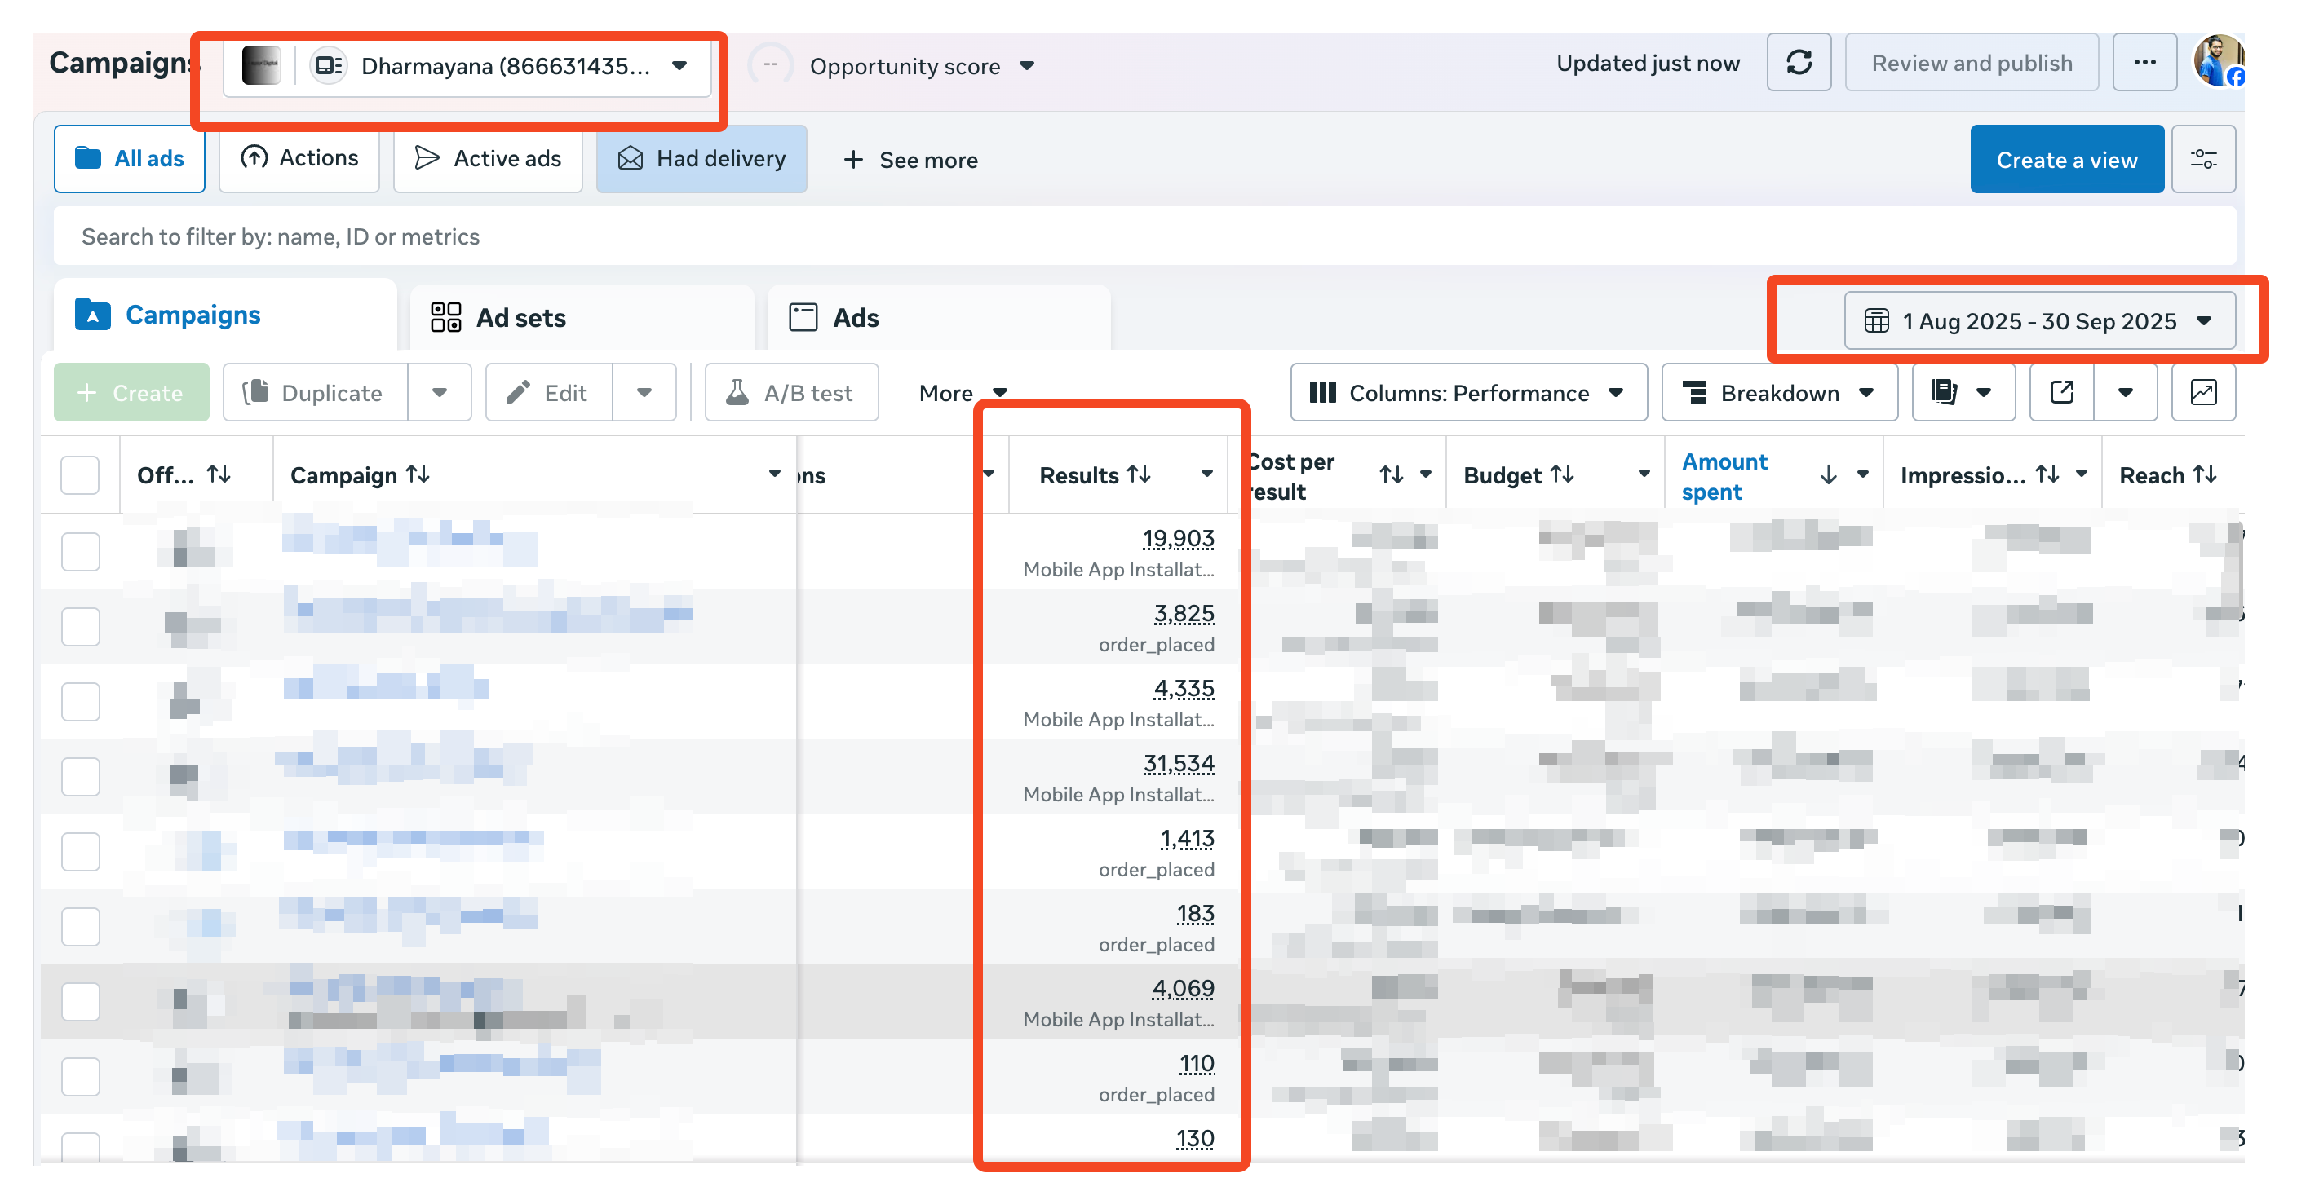Tick the select-all header checkbox
2297x1200 pixels.
point(80,474)
